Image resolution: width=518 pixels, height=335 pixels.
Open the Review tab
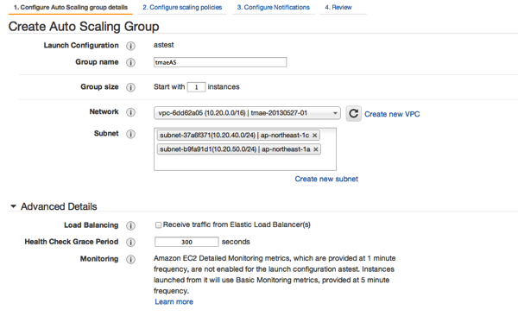338,7
